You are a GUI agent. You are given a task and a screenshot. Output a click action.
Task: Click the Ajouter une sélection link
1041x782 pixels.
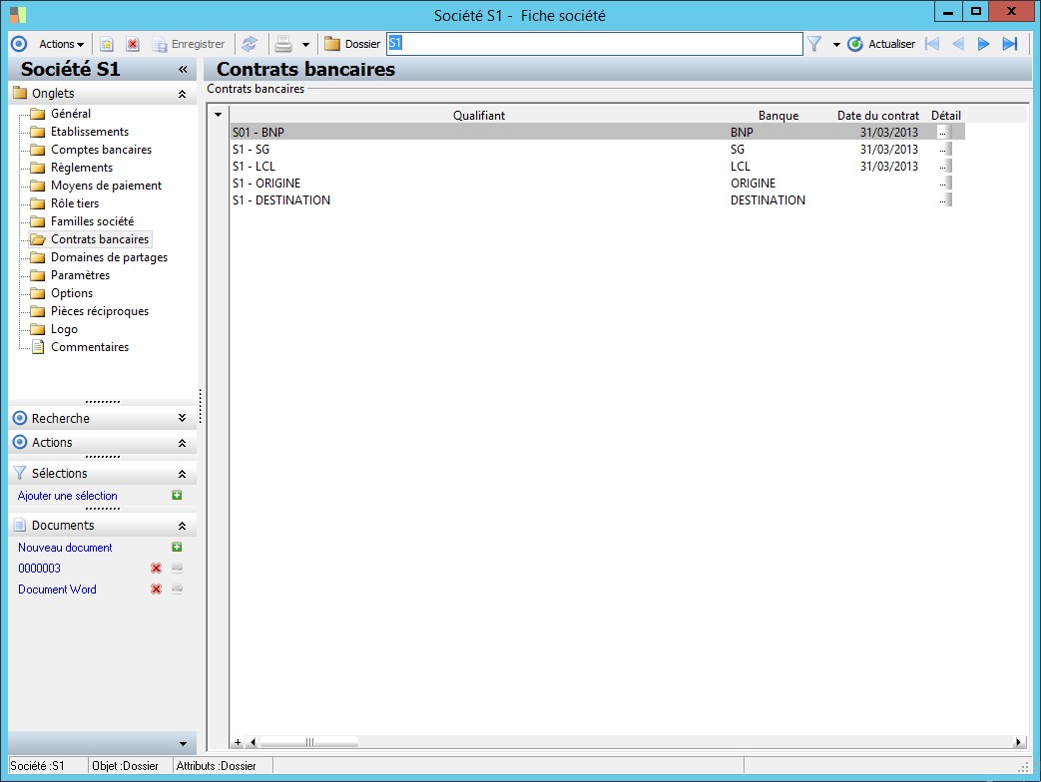(x=67, y=496)
